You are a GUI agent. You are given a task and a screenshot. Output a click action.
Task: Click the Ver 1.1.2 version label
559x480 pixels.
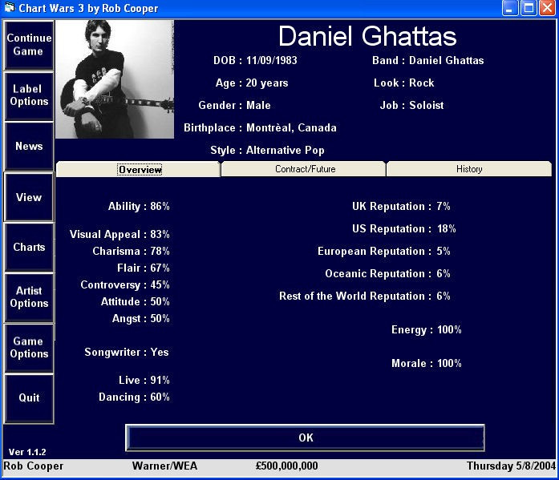coord(27,452)
